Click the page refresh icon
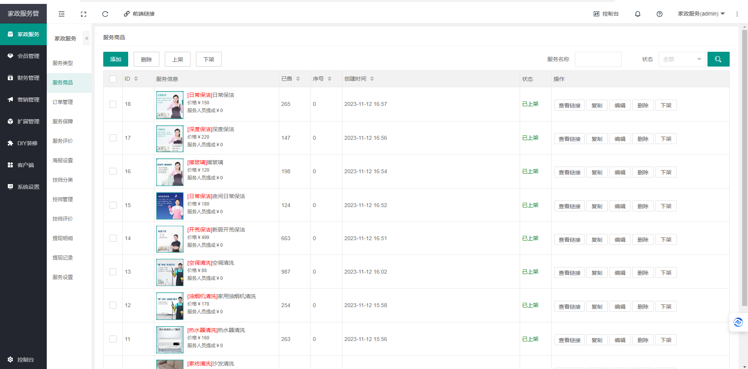 [105, 14]
